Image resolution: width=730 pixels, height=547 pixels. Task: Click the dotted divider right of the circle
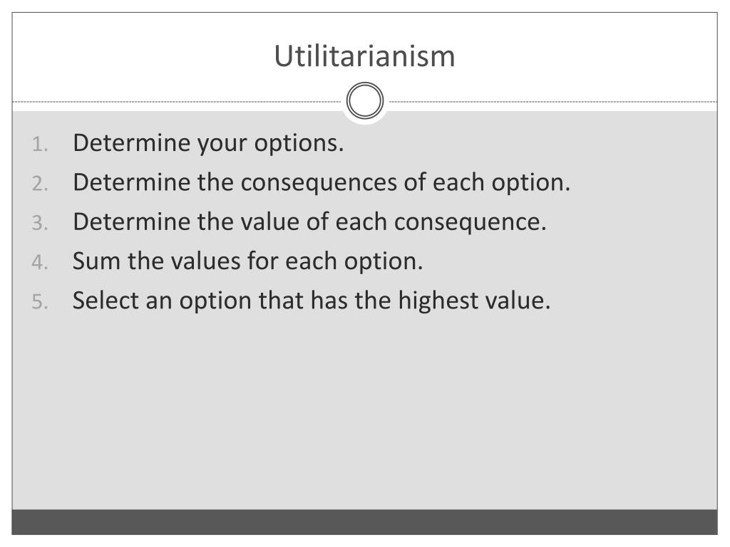(x=552, y=101)
